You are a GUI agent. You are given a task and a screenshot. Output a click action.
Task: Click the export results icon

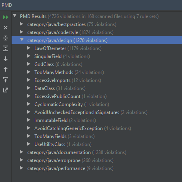pos(6,90)
